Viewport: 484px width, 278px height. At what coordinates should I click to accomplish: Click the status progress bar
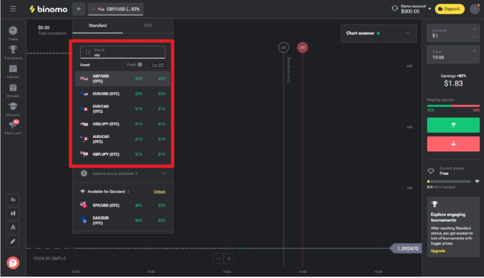[x=449, y=182]
